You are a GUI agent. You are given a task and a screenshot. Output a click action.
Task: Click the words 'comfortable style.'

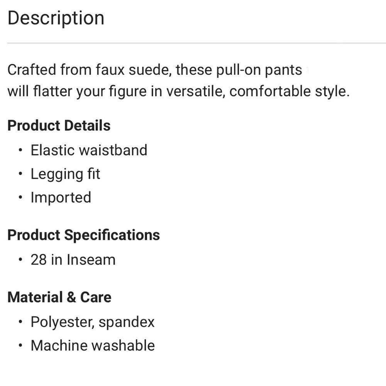click(x=289, y=91)
